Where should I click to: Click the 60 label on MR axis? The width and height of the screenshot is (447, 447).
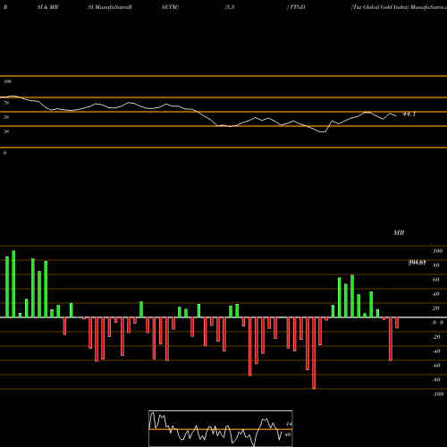[436, 280]
